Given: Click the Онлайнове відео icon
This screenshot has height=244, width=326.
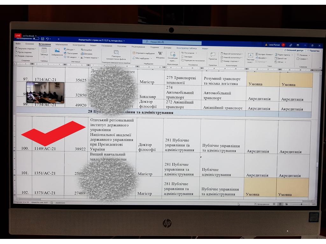Looking at the screenshot, I should tap(173, 54).
